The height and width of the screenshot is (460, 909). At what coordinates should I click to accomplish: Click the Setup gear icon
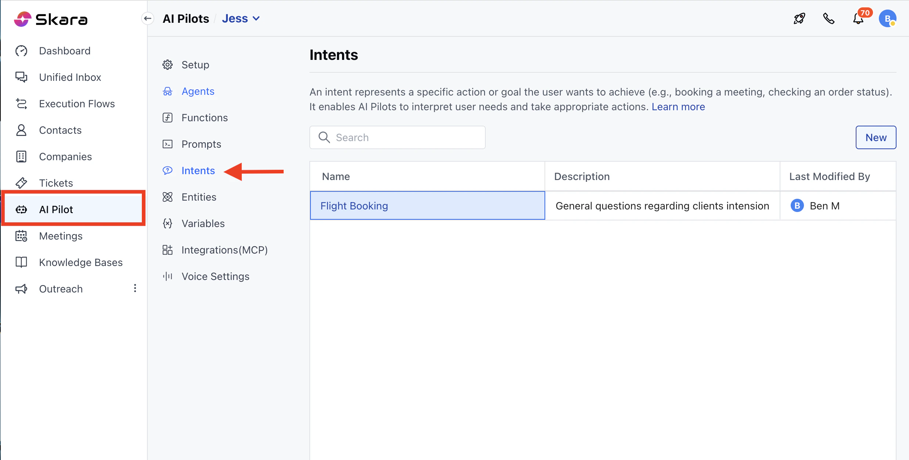coord(168,65)
